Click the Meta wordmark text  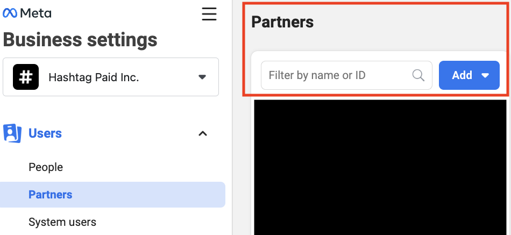coord(36,13)
